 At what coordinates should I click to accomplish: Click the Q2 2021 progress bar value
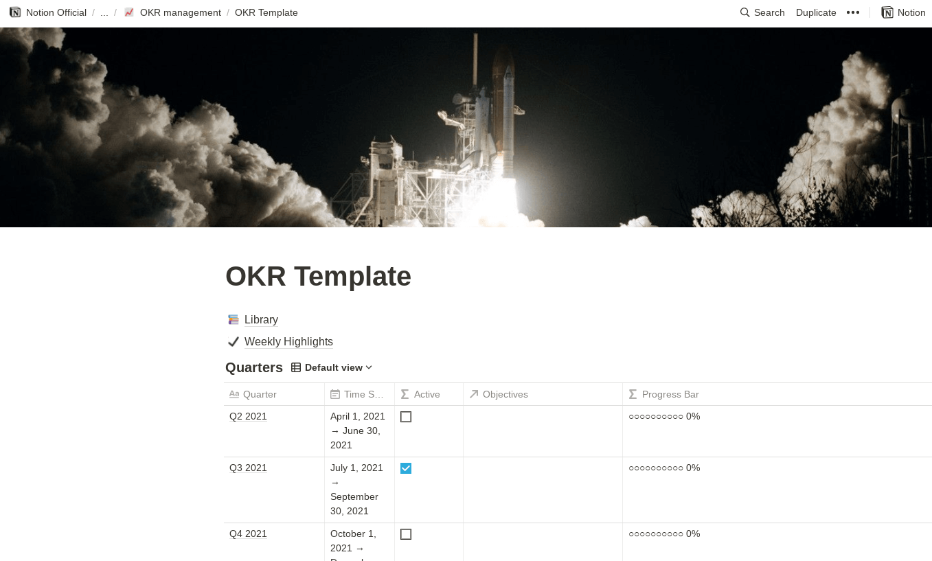coord(664,417)
